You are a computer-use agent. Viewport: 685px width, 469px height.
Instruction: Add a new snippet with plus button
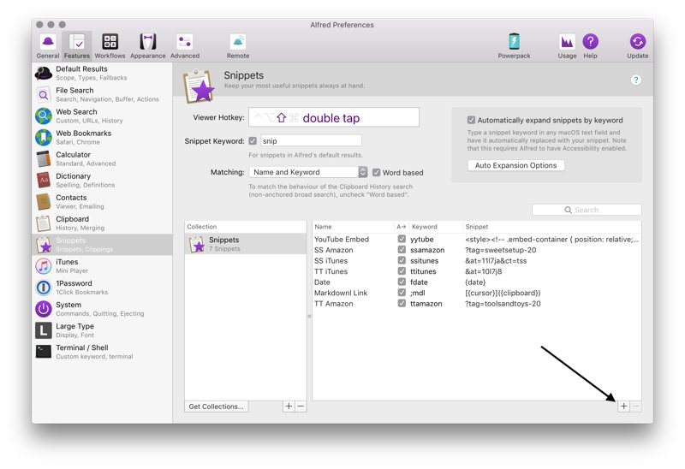623,407
